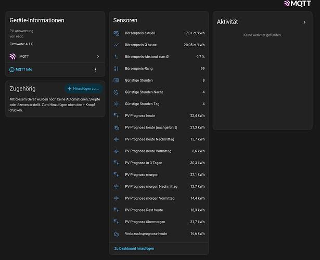Click the Börsenpreis-Abstand zum Ø arrows icon

coord(117,57)
